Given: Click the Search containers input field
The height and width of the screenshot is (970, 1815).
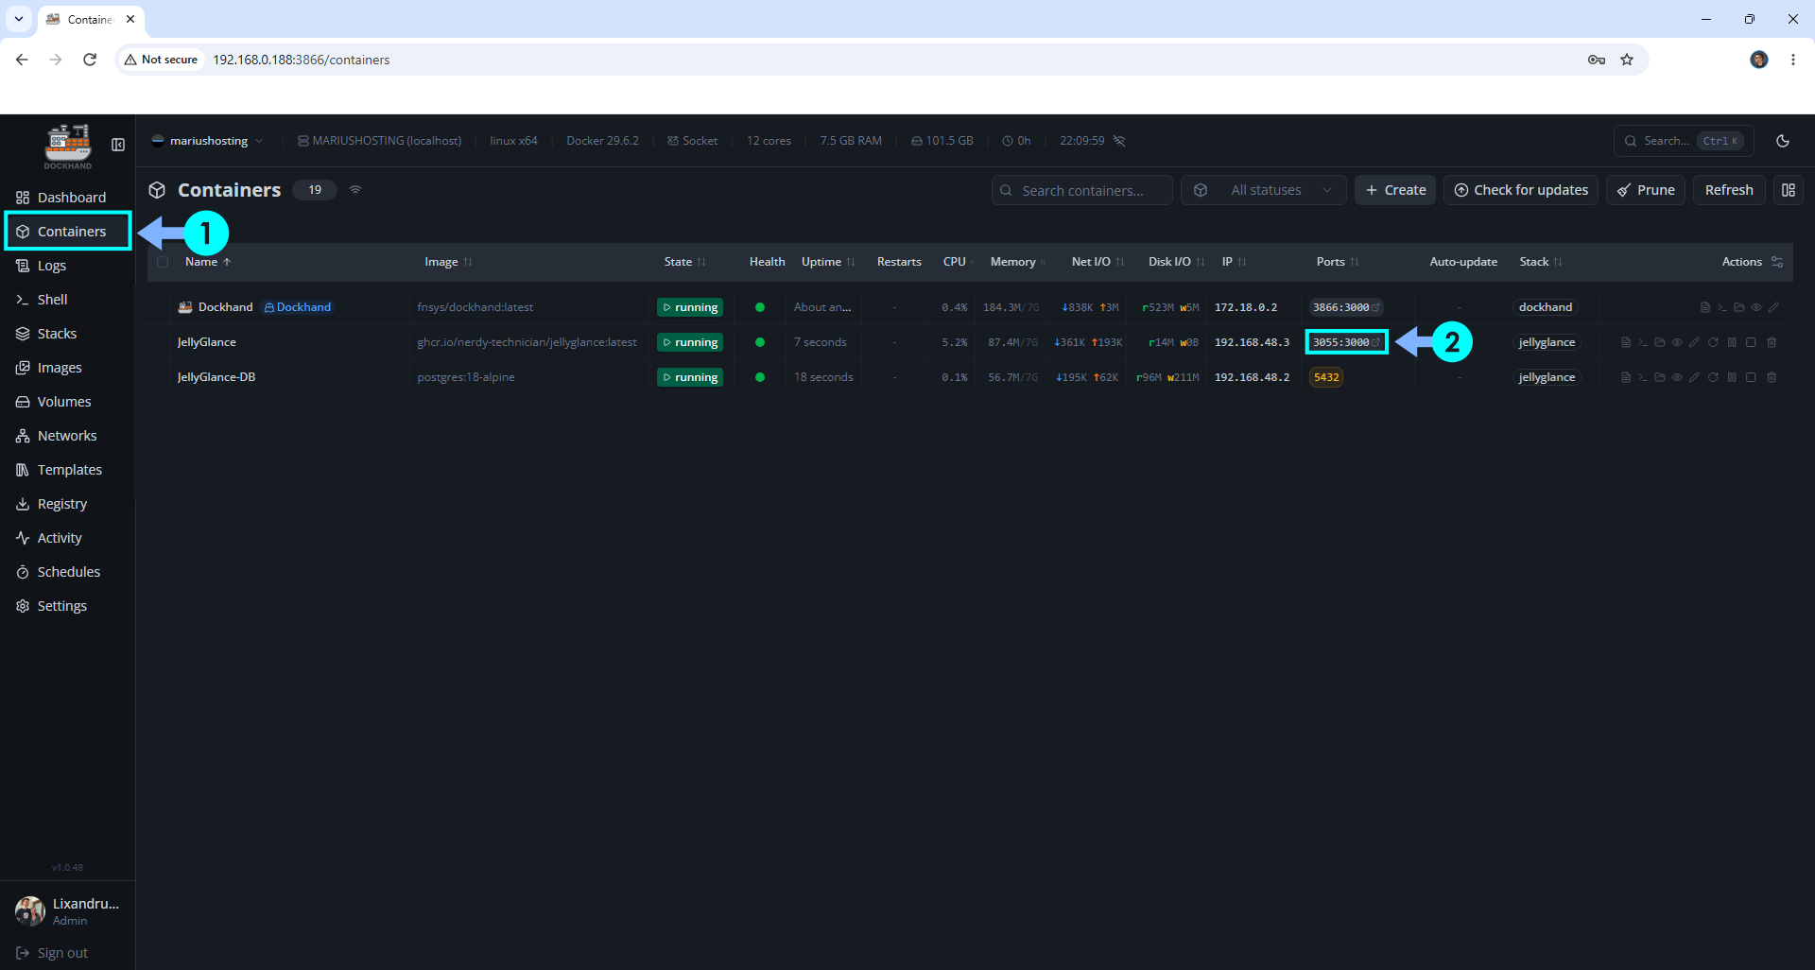Looking at the screenshot, I should click(x=1082, y=190).
